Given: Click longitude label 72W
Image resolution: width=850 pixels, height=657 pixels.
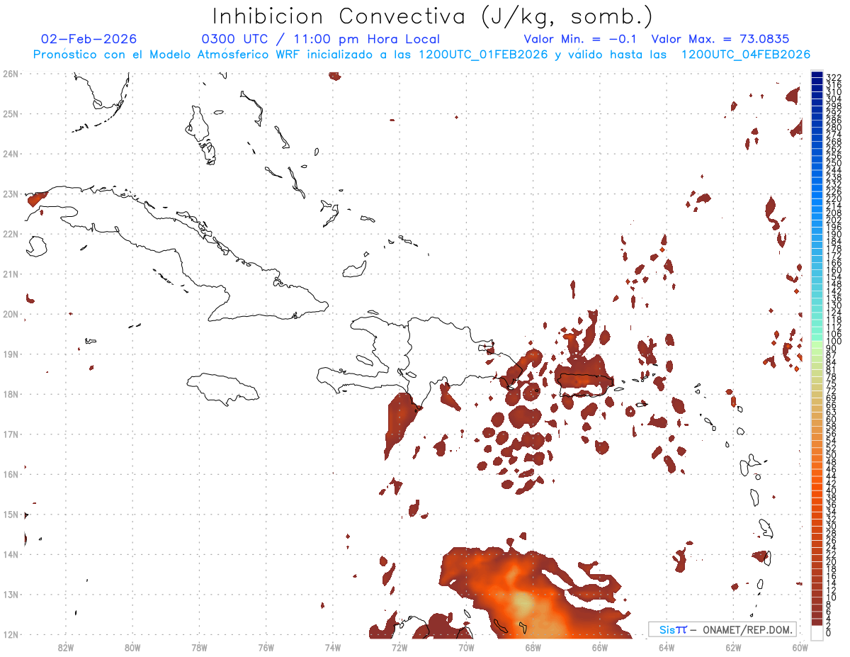Looking at the screenshot, I should click(399, 647).
